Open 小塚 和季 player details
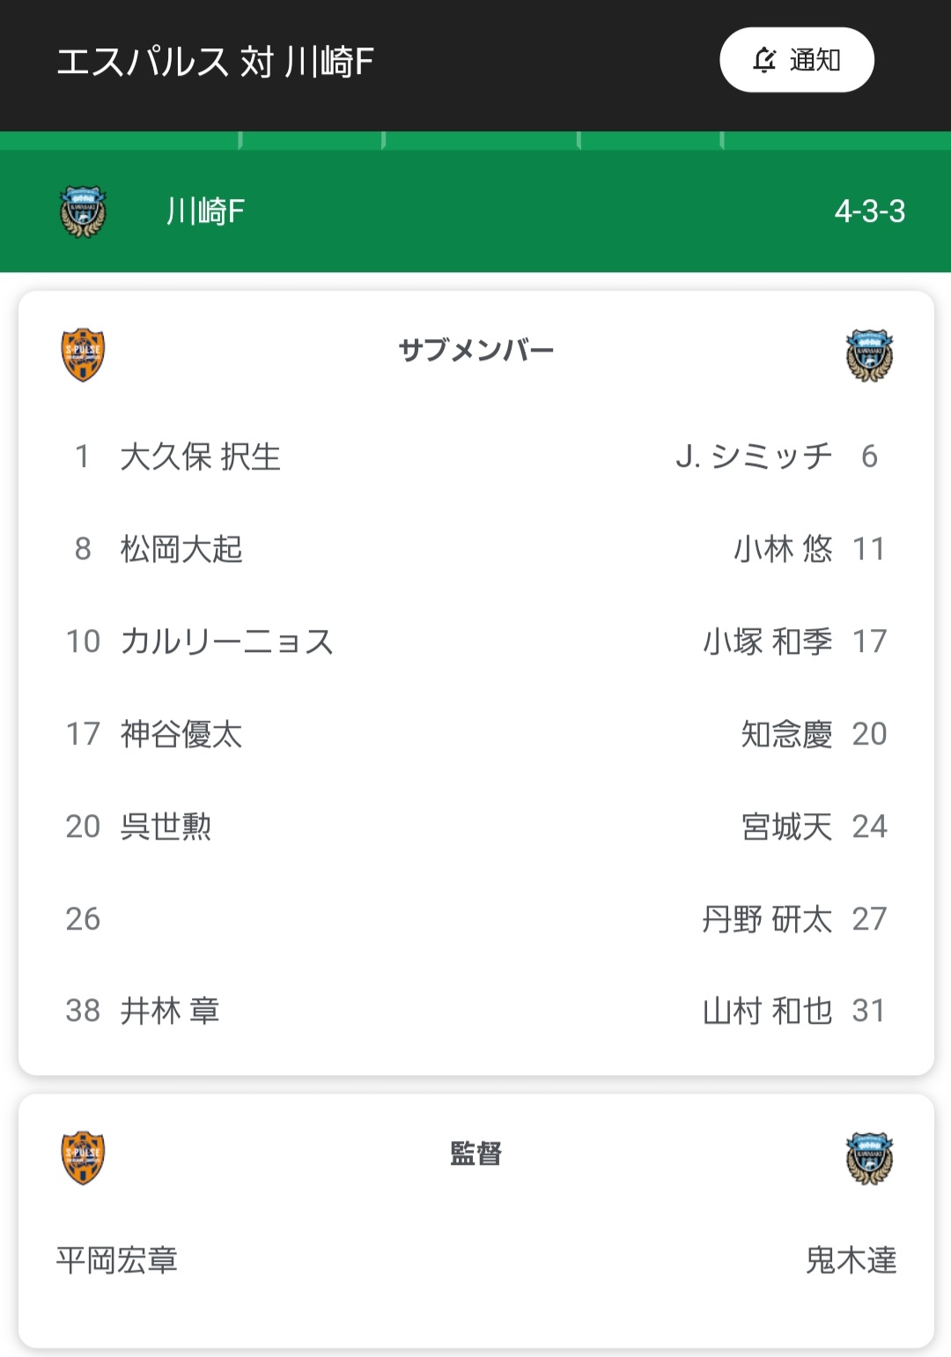Image resolution: width=951 pixels, height=1357 pixels. pyautogui.click(x=767, y=641)
